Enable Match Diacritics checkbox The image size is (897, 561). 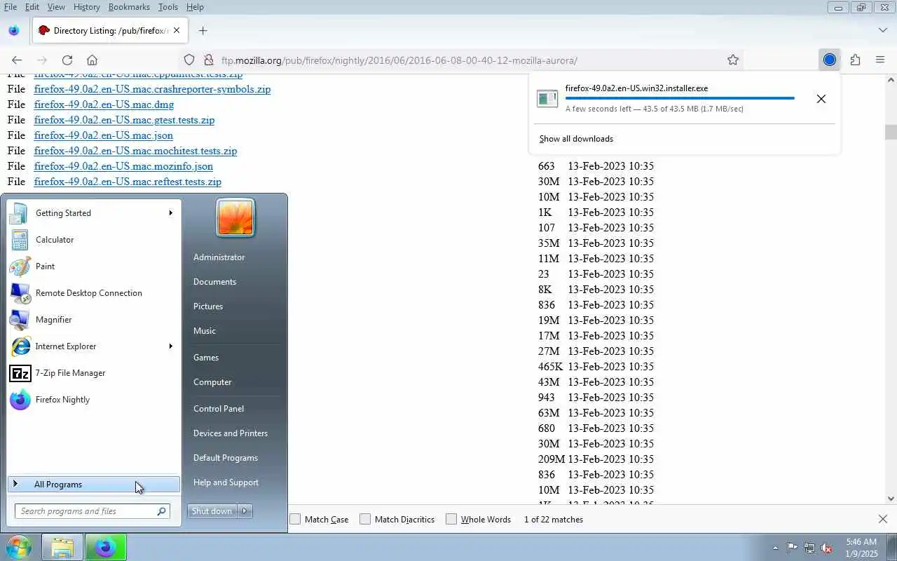365,520
